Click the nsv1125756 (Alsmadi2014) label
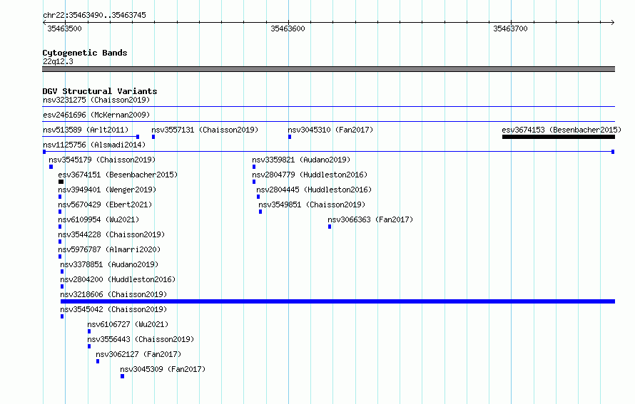 [x=94, y=145]
